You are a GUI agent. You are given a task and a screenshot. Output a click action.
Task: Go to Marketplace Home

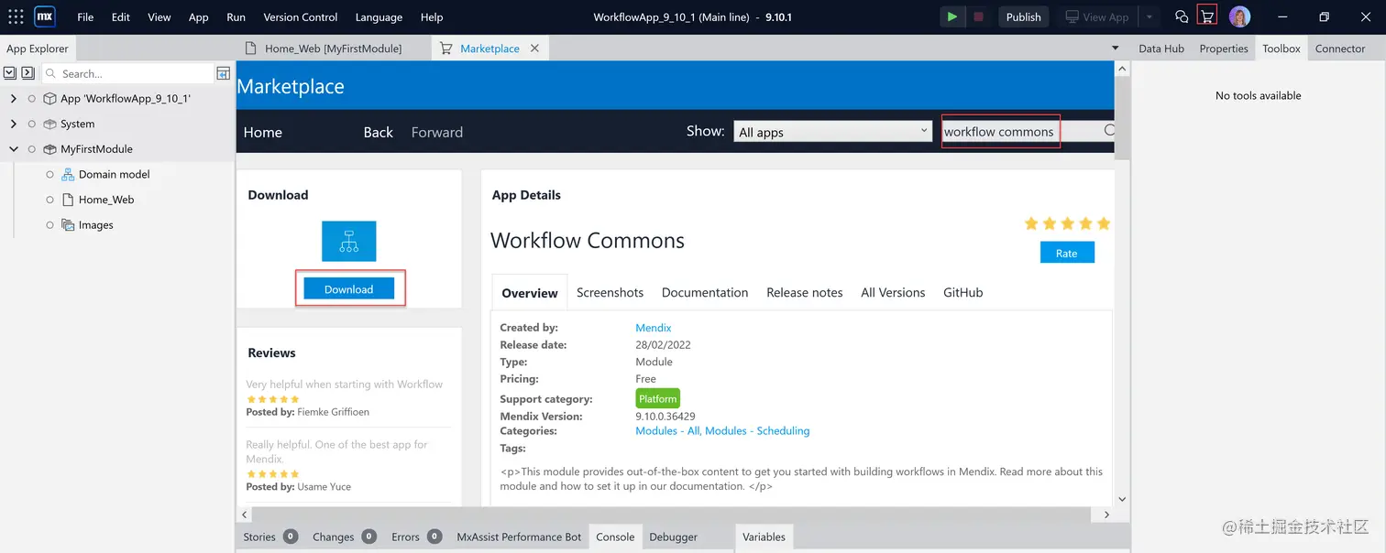(x=263, y=132)
